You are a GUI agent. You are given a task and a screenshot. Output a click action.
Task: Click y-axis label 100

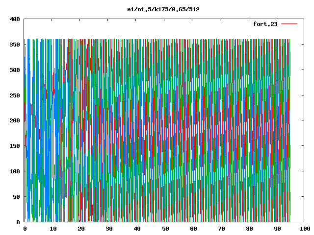tap(15, 171)
